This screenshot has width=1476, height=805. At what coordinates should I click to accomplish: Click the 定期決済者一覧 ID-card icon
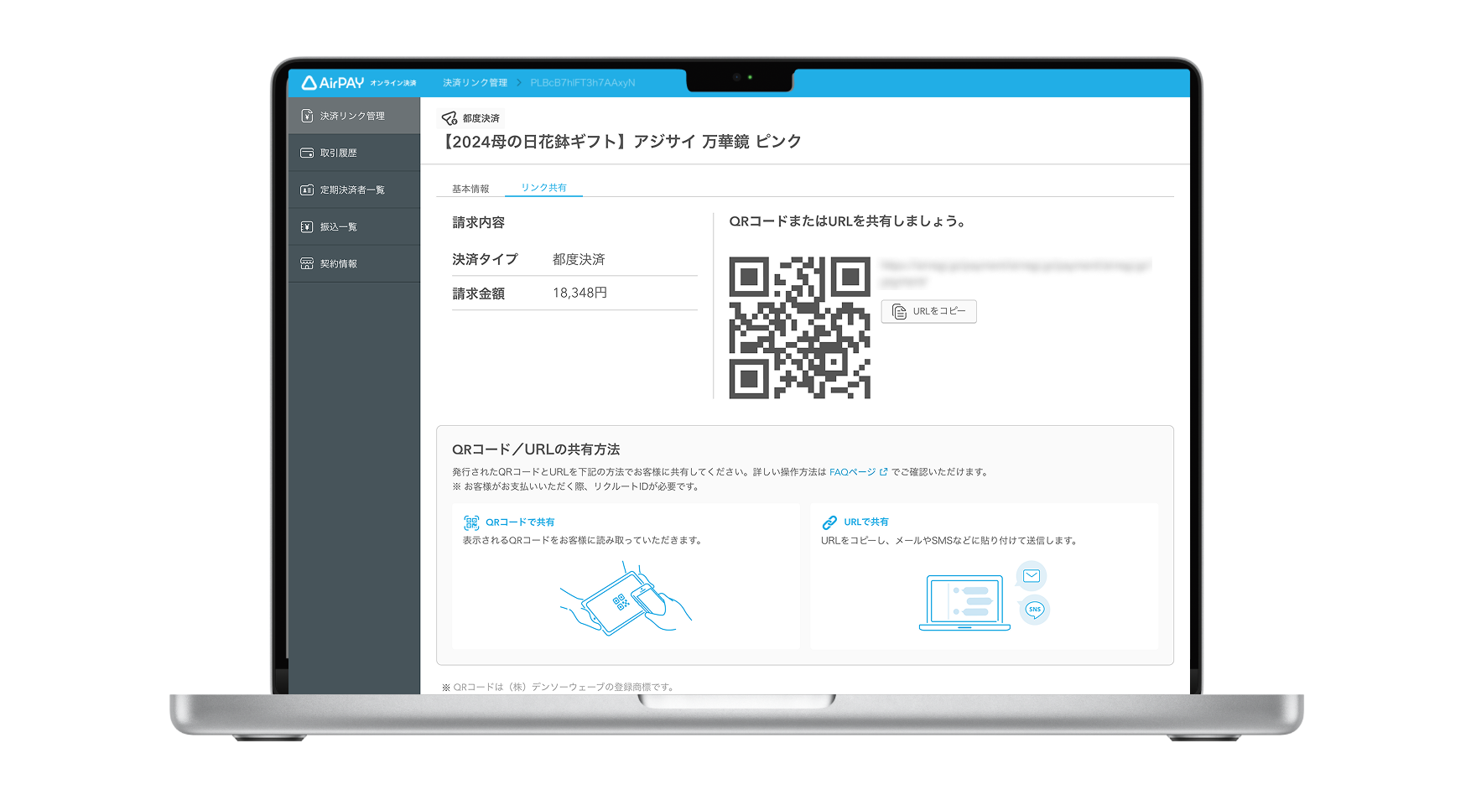[x=307, y=190]
